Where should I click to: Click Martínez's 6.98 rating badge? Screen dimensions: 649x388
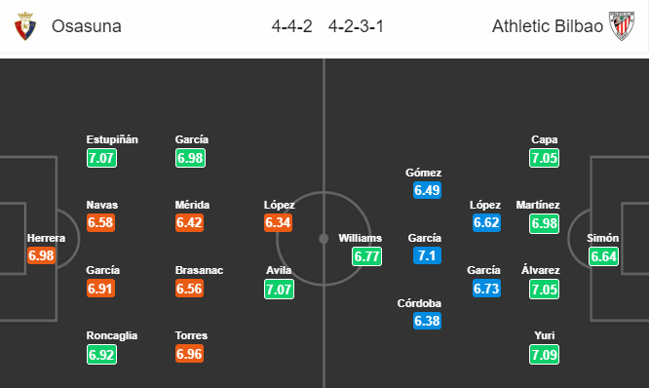pyautogui.click(x=545, y=223)
